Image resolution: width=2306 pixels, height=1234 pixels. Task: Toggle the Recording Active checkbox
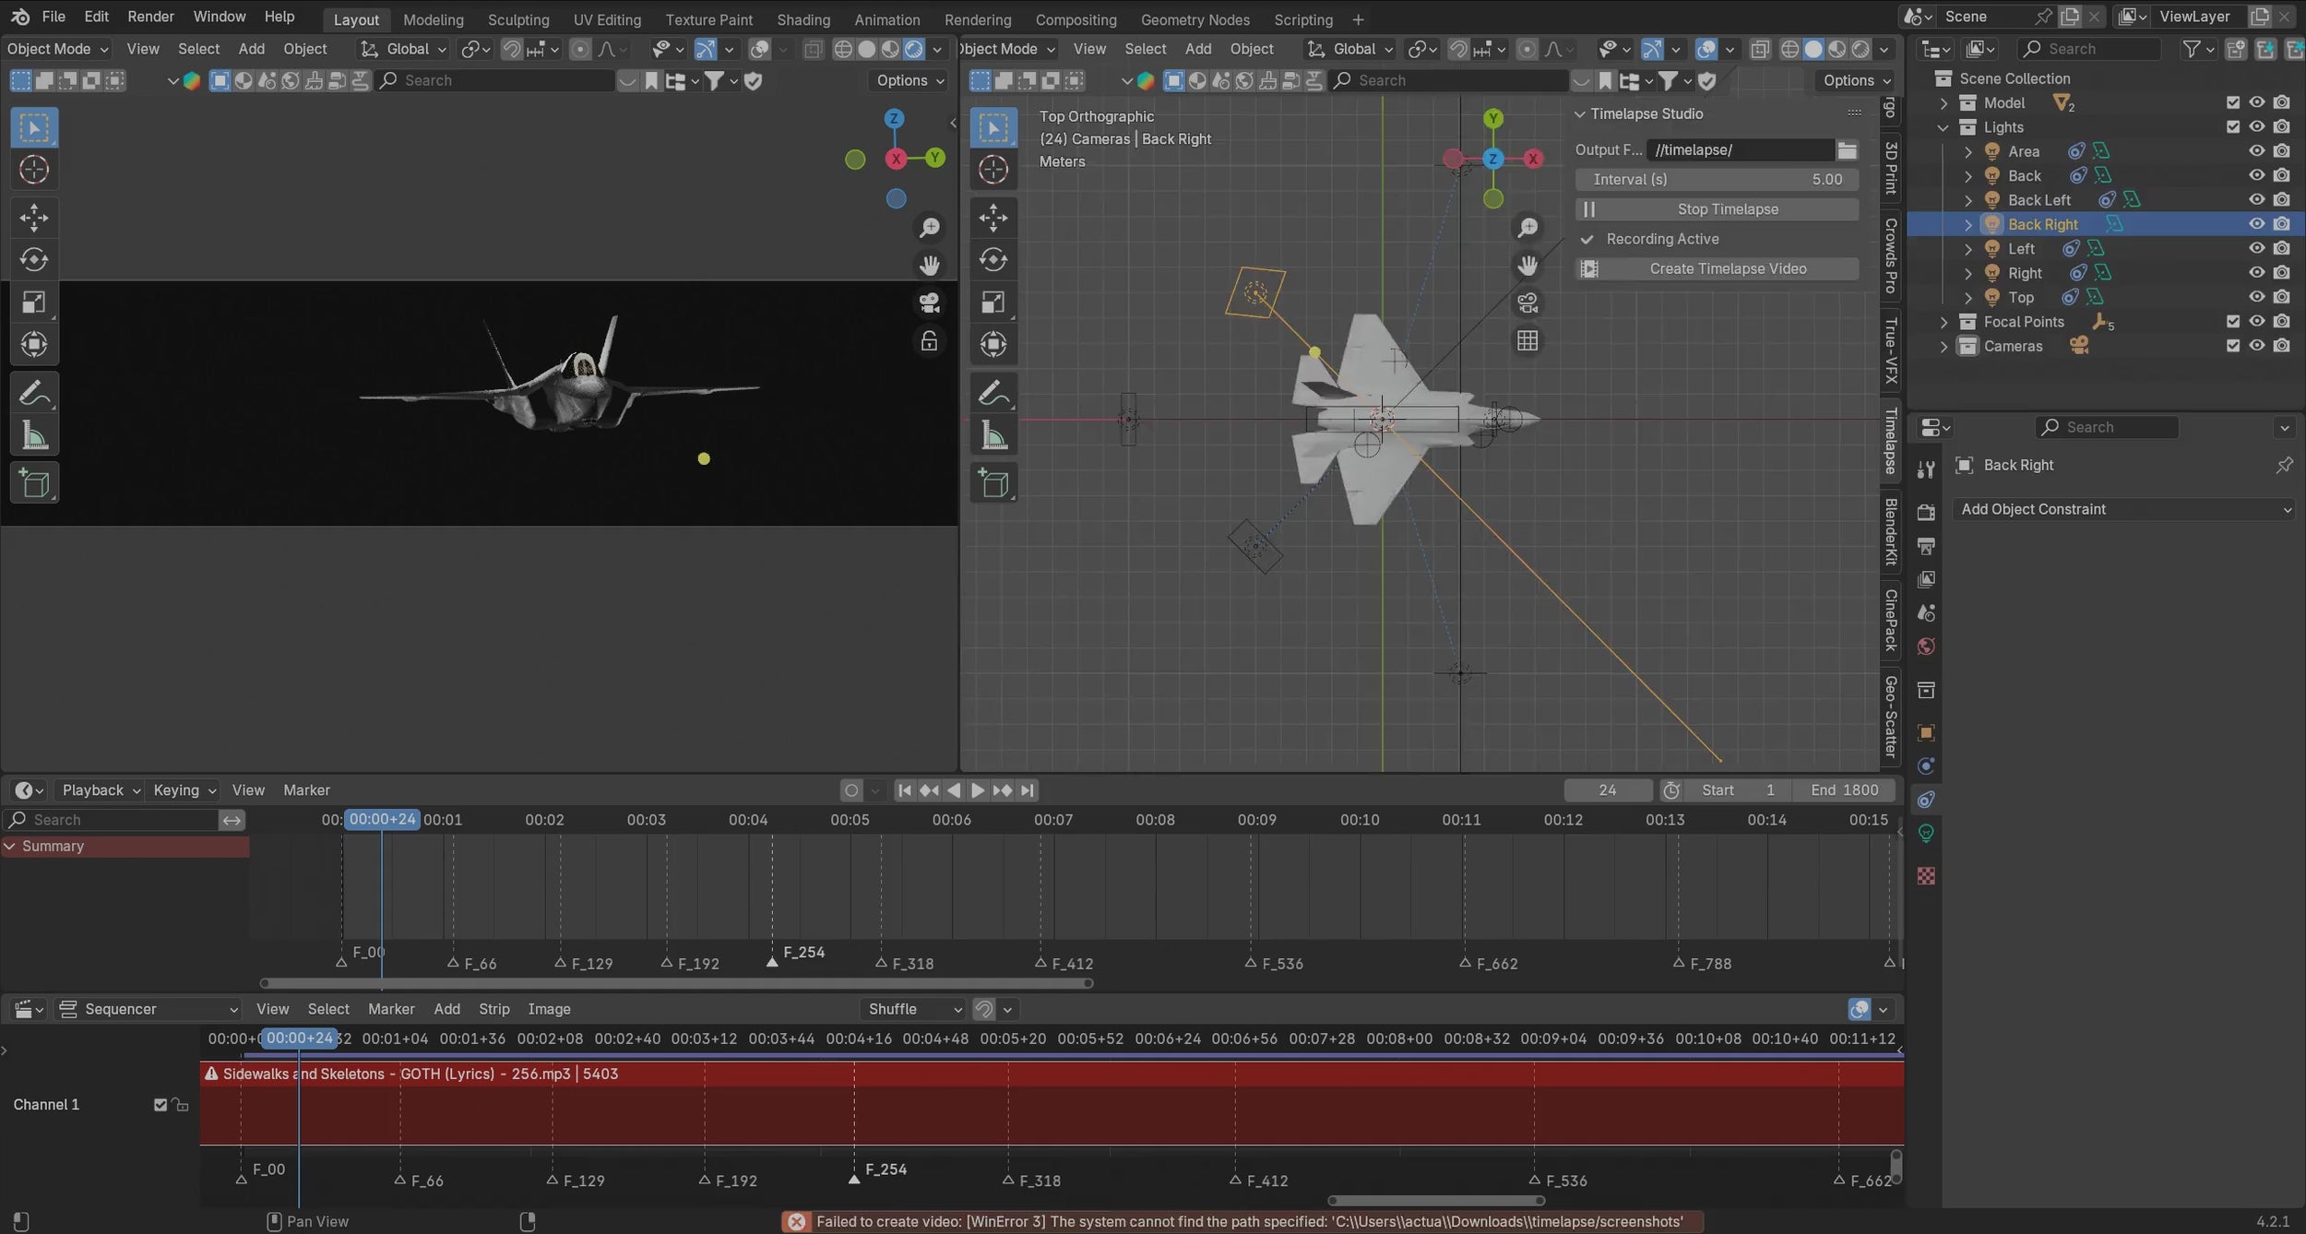click(1587, 240)
